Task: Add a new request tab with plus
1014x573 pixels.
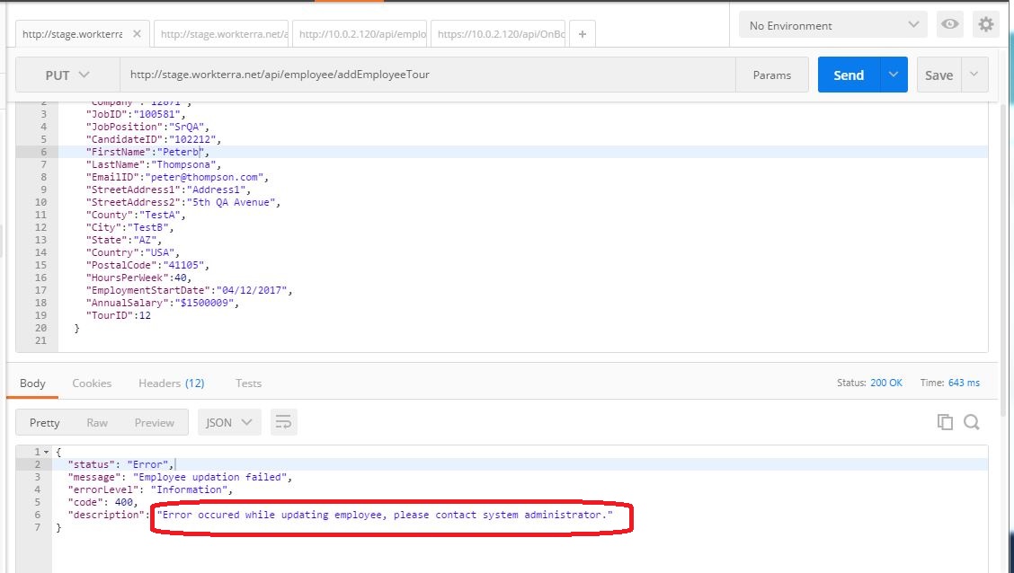Action: click(x=583, y=34)
